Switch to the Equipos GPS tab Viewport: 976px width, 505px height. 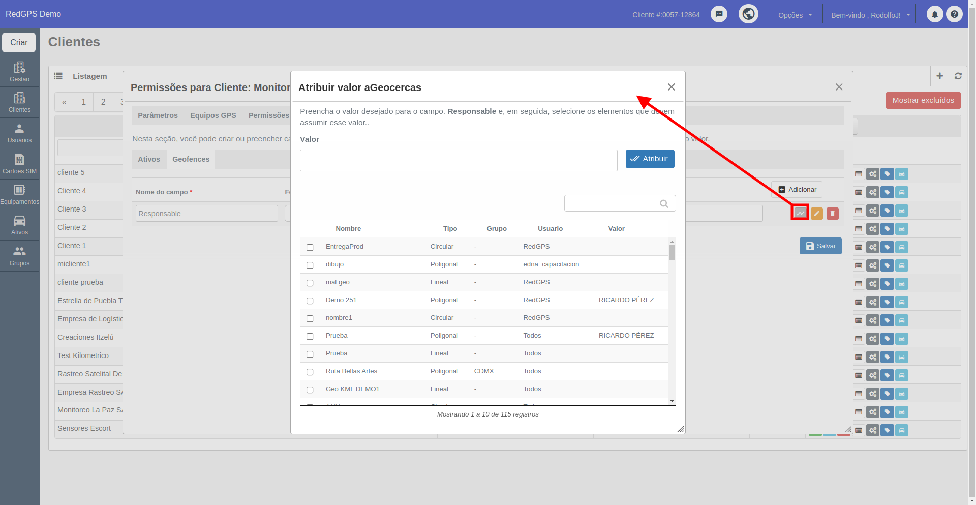[213, 115]
